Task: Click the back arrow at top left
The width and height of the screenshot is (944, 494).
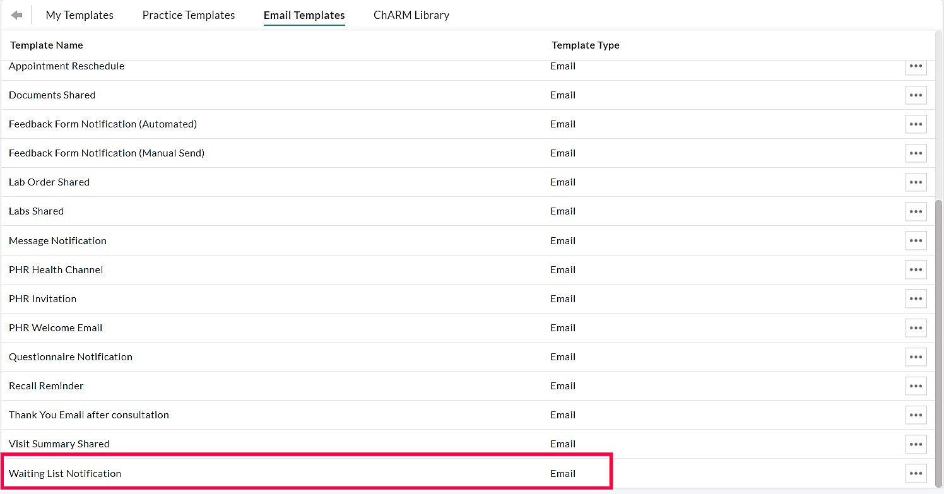Action: [x=16, y=15]
